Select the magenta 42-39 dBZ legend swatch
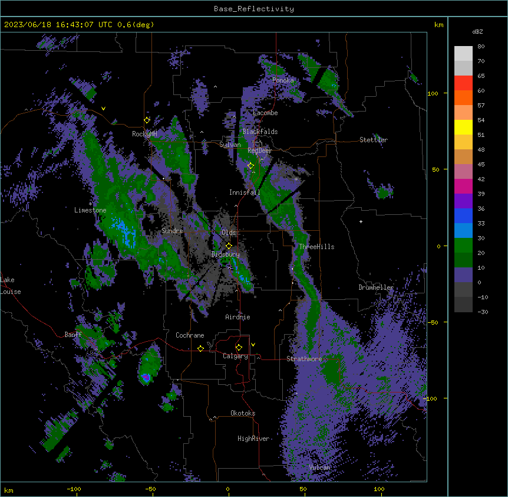508x497 pixels. tap(463, 186)
